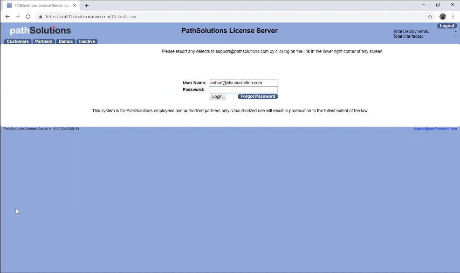Open Chrome three-dot menu
This screenshot has width=460, height=273.
pos(453,17)
